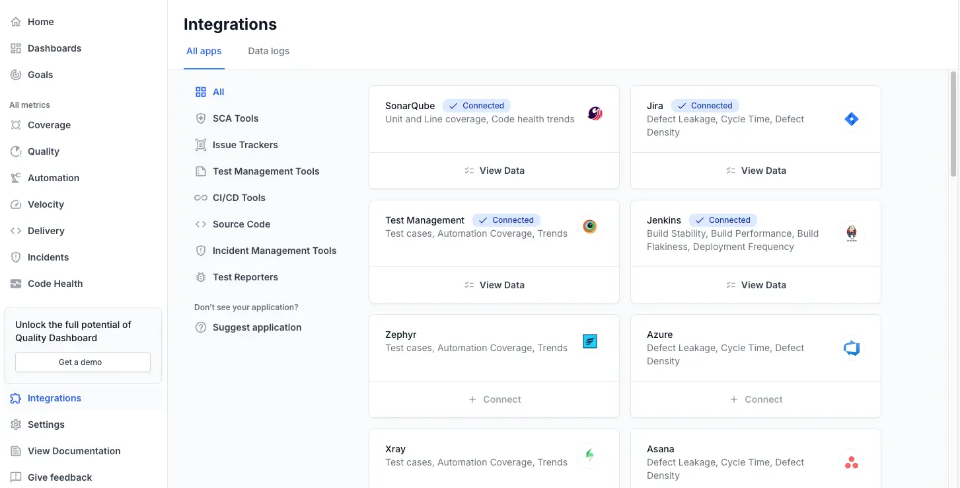
Task: Open the Settings page
Action: pyautogui.click(x=46, y=424)
